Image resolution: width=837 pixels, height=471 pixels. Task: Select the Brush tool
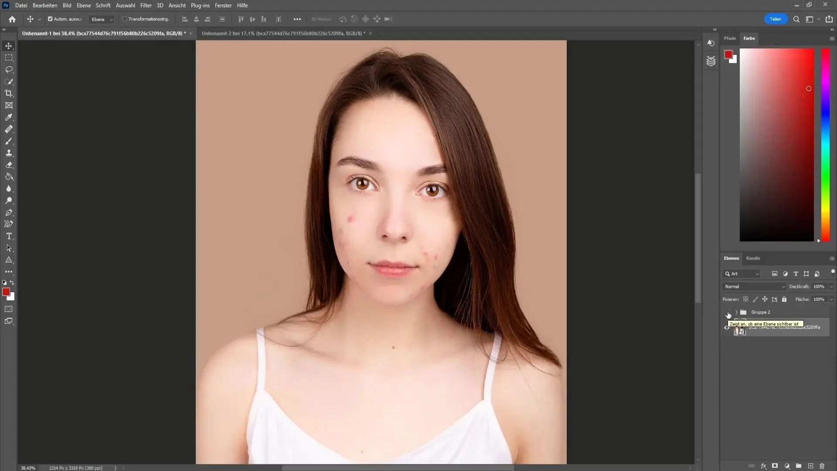(9, 141)
